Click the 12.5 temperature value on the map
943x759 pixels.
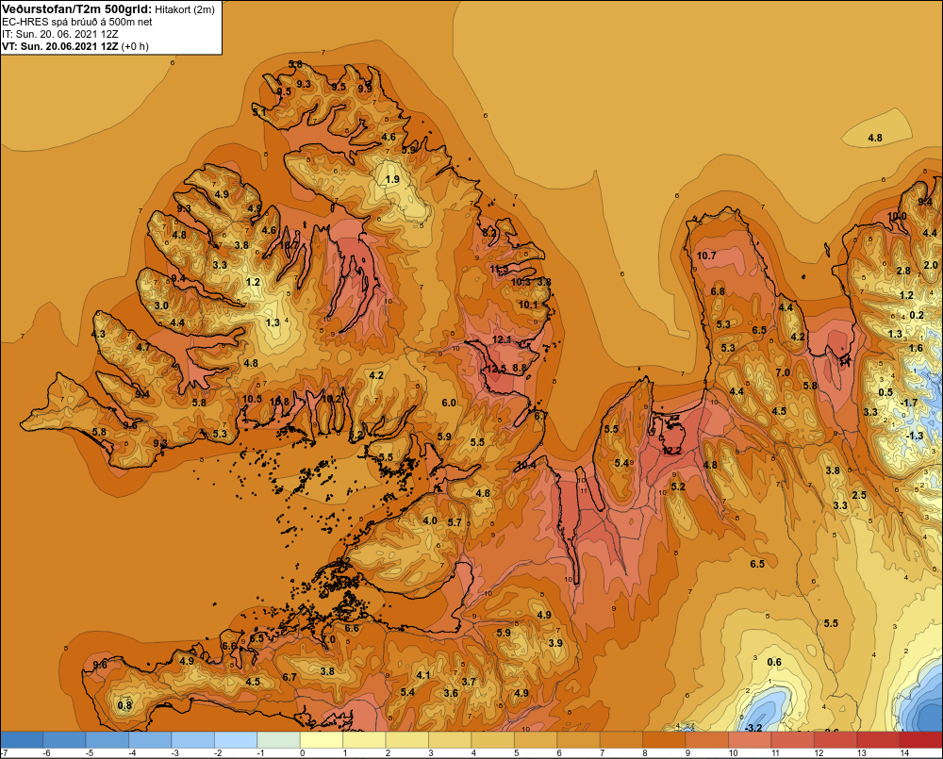pyautogui.click(x=497, y=369)
